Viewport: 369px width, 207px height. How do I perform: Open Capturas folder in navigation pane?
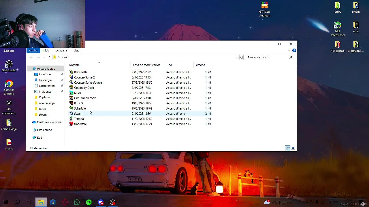click(x=44, y=97)
